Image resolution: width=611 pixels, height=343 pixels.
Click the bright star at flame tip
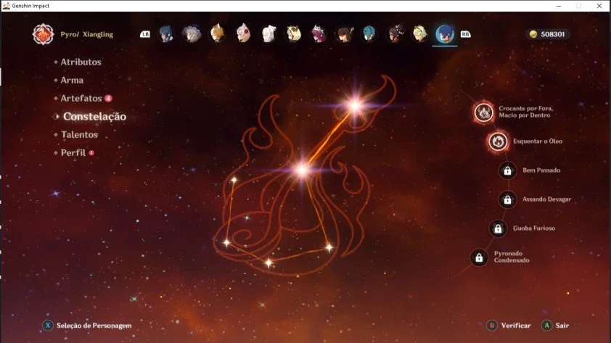pos(355,105)
